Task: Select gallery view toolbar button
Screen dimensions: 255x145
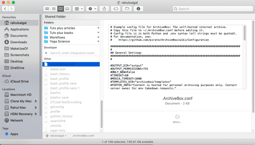Action: (x=67, y=9)
